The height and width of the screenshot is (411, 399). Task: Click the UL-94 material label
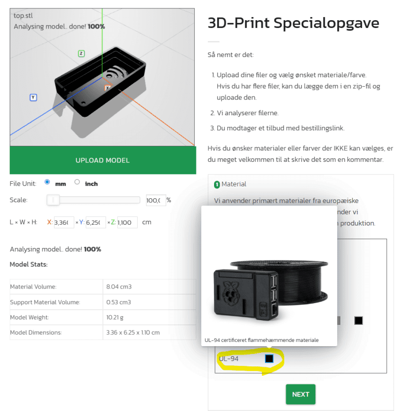(x=229, y=359)
